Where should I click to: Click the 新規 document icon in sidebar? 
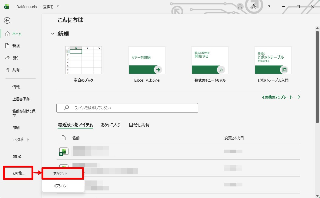tap(7, 46)
